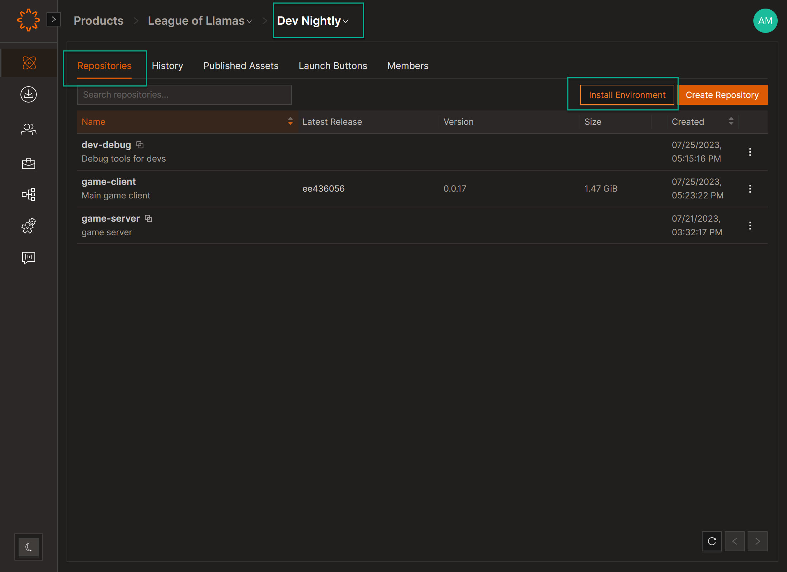Click the Install Environment button
Screen dimensions: 787x572
tap(627, 95)
